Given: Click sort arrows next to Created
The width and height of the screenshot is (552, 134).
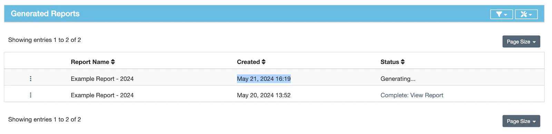Looking at the screenshot, I should click(x=264, y=62).
